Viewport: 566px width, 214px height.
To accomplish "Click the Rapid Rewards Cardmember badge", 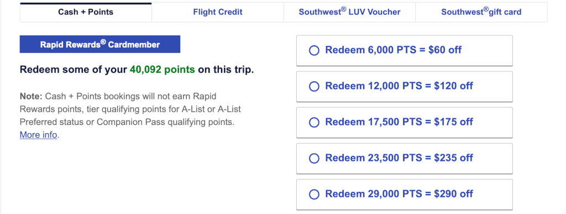I will [x=100, y=44].
